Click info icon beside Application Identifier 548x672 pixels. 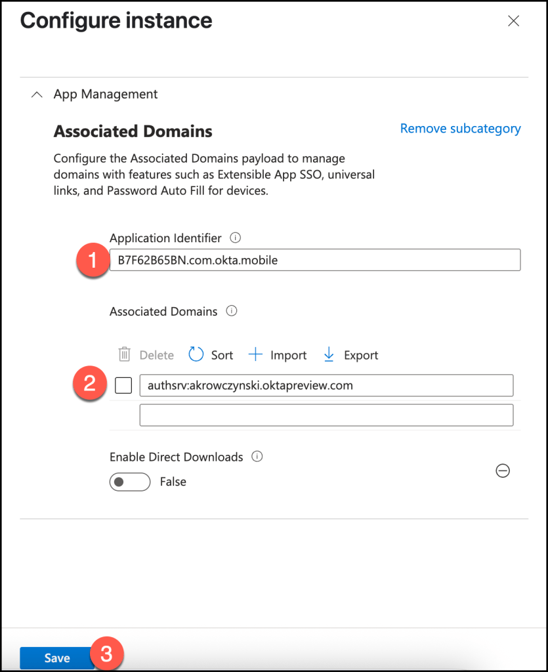(236, 238)
